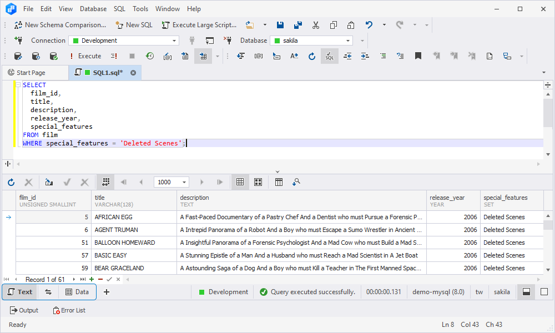Click the database refresh icon

point(36,56)
